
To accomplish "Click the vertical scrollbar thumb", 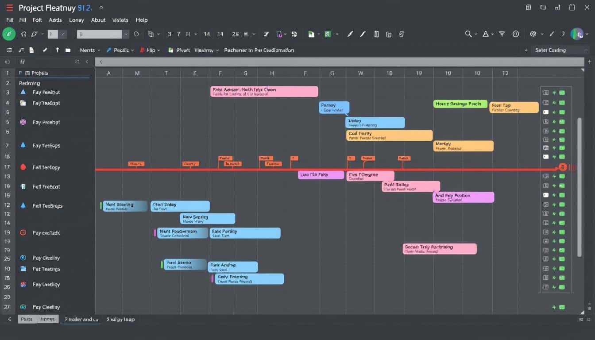I will click(x=580, y=187).
